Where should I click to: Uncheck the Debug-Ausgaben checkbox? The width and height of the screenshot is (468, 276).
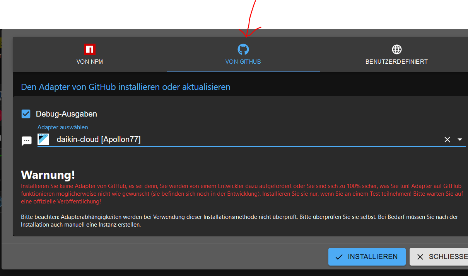[x=26, y=114]
